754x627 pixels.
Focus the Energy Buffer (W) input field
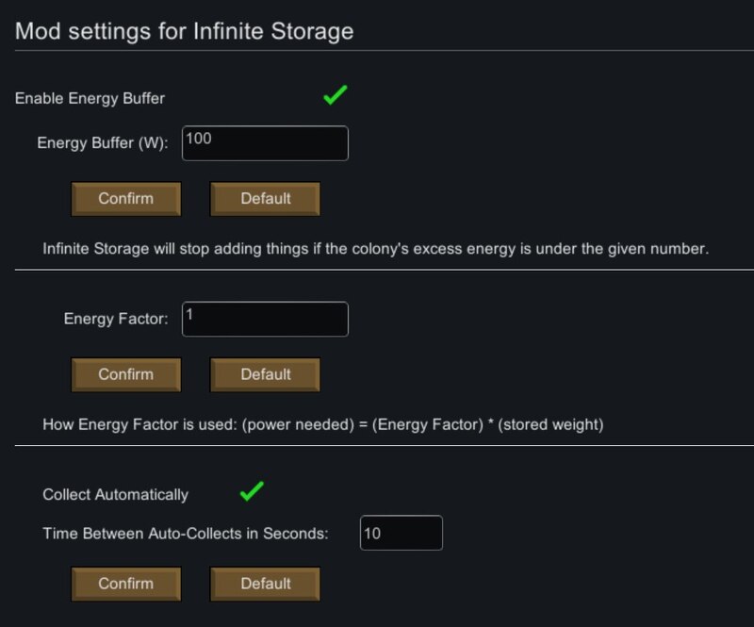pyautogui.click(x=265, y=143)
